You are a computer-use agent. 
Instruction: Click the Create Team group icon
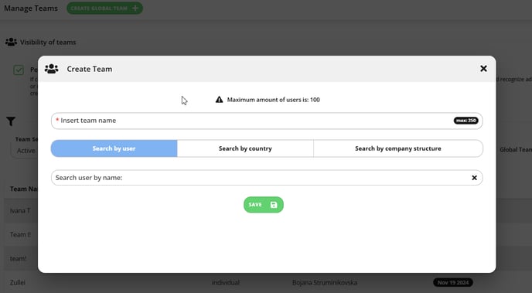(52, 69)
